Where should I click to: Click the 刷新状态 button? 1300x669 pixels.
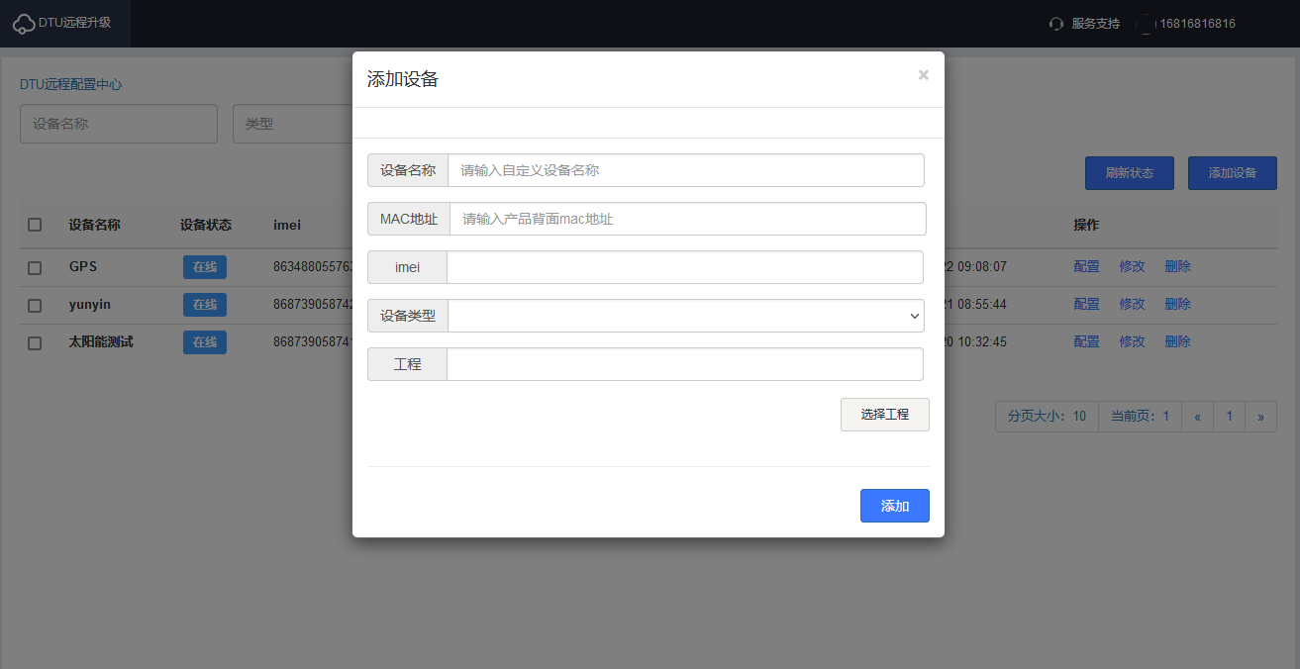pos(1129,173)
